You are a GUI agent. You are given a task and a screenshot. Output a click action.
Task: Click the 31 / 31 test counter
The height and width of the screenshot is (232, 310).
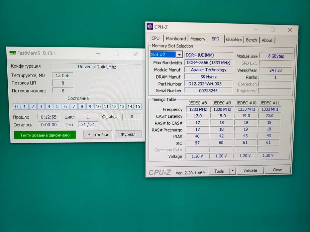coord(88,125)
